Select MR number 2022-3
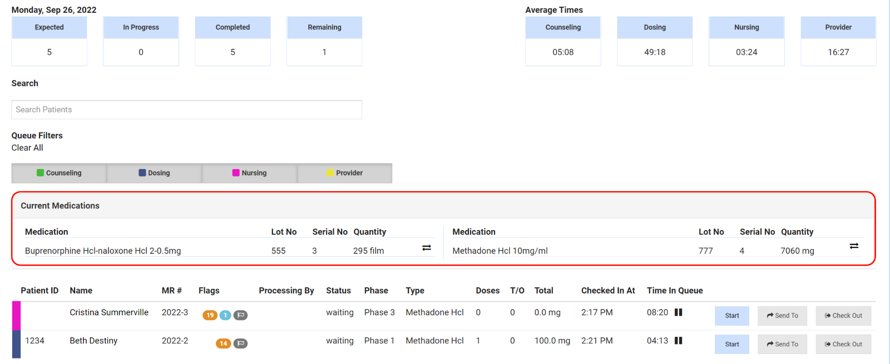This screenshot has width=890, height=364. 175,312
